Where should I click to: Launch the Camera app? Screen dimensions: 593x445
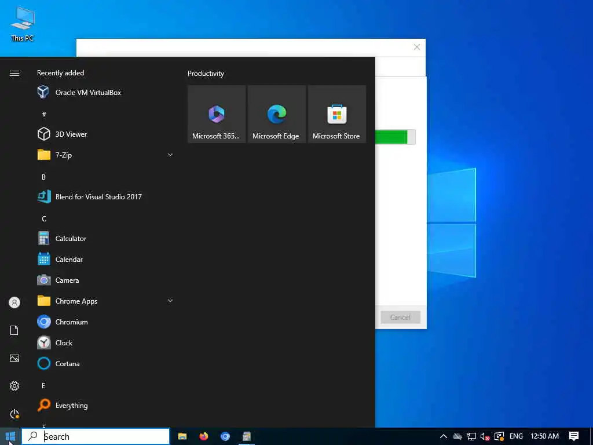[105, 280]
